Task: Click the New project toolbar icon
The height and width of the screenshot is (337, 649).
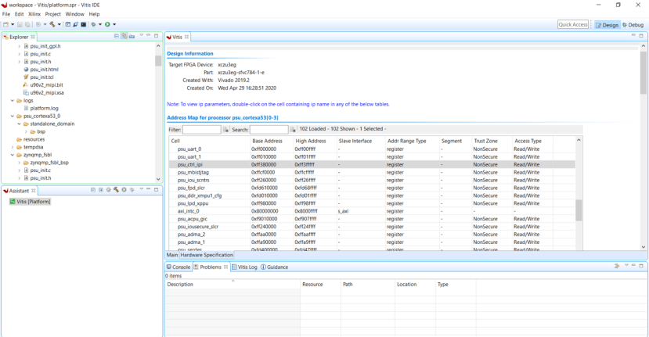Action: tap(5, 24)
